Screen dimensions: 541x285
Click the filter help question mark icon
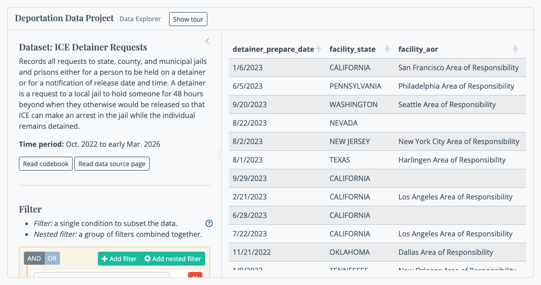(209, 223)
